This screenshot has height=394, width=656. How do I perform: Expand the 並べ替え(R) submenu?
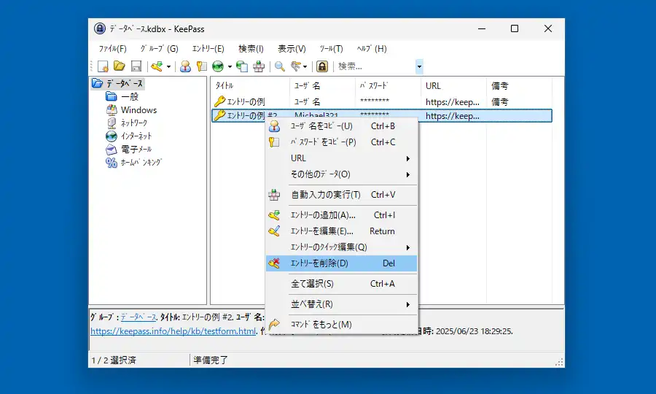pos(341,304)
